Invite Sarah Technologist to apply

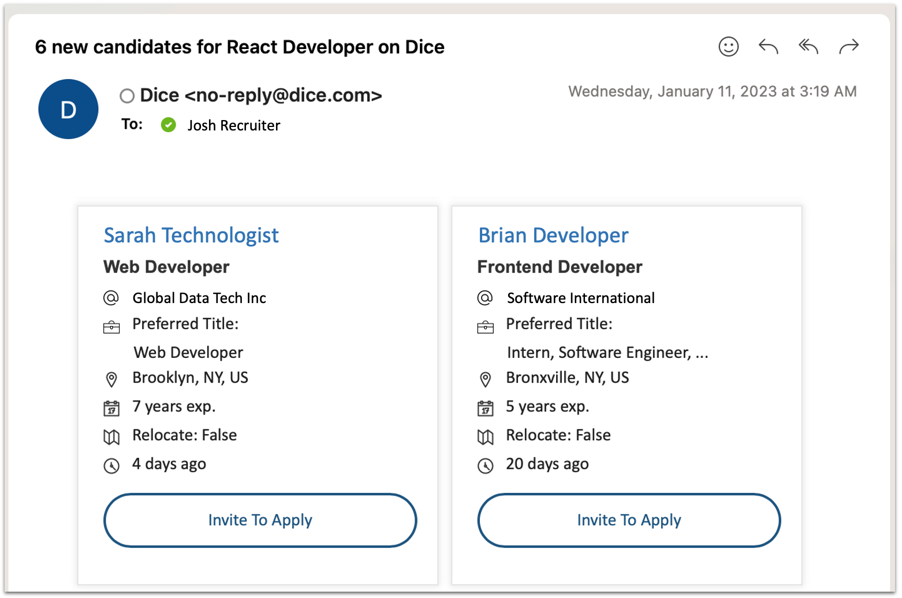pos(260,520)
